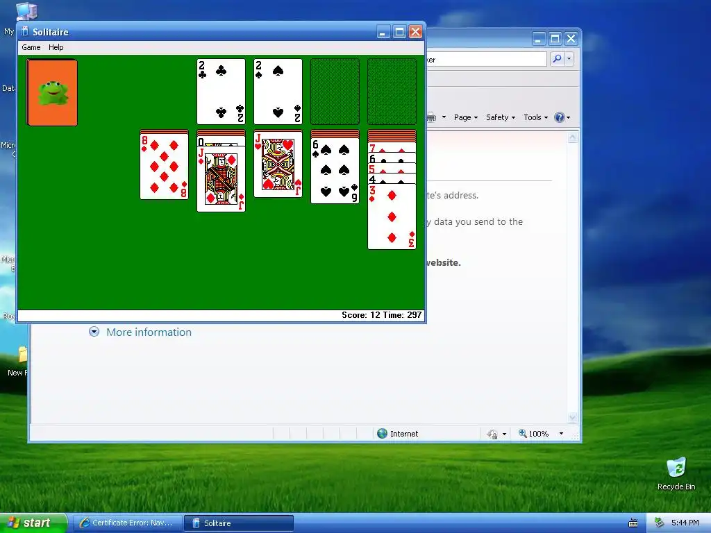Open the Recycle Bin desktop icon
711x533 pixels.
coord(676,473)
